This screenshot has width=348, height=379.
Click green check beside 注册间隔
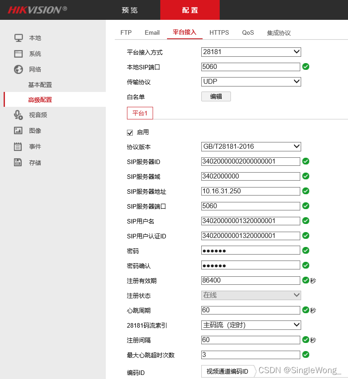click(x=306, y=340)
